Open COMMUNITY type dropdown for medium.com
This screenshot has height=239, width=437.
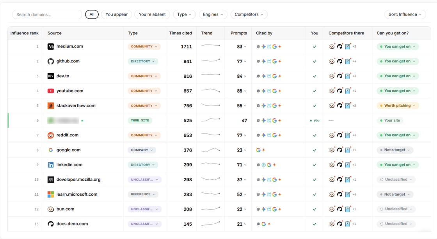[x=144, y=46]
